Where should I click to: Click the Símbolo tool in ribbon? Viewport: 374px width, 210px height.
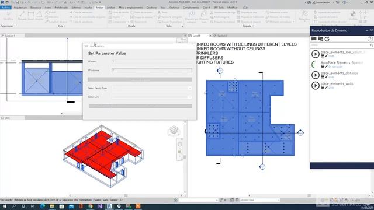353,16
